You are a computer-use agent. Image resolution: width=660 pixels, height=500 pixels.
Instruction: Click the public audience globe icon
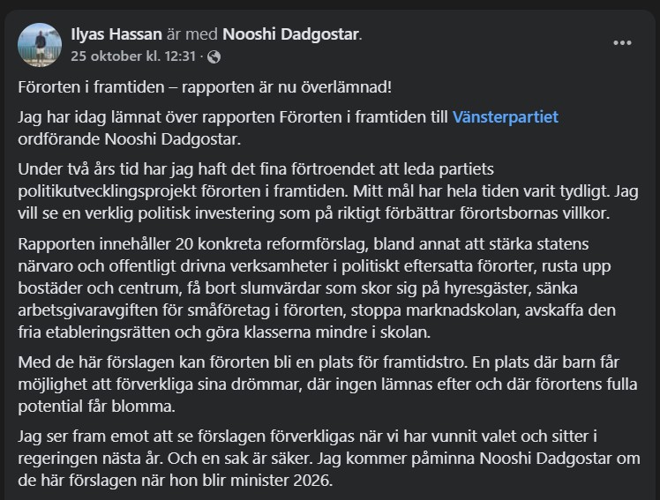click(x=213, y=56)
